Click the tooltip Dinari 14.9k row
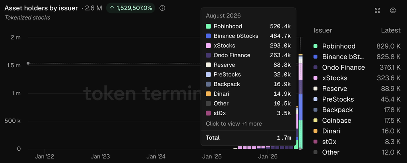Image resolution: width=407 pixels, height=163 pixels. 248,94
